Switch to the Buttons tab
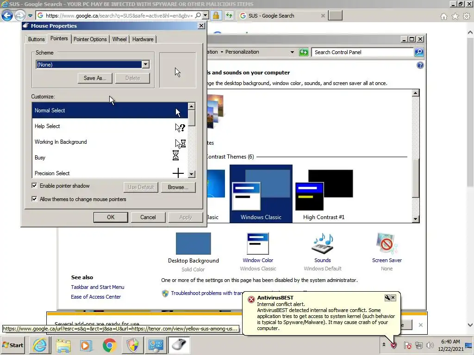The height and width of the screenshot is (355, 474). point(36,39)
